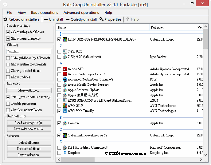Viewport: 211px width, 165px height.
Task: Collapse the 'C' group header
Action: click(x=61, y=130)
